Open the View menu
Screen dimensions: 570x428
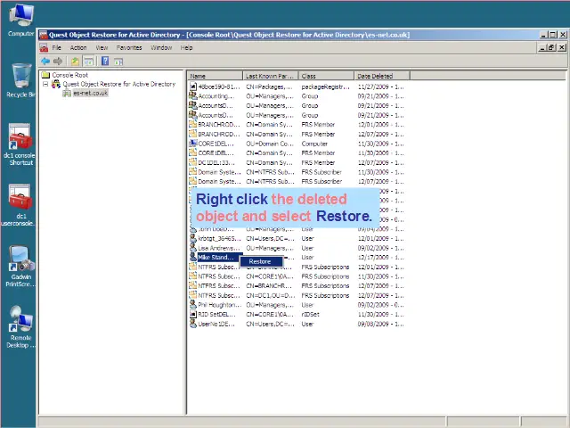(102, 47)
